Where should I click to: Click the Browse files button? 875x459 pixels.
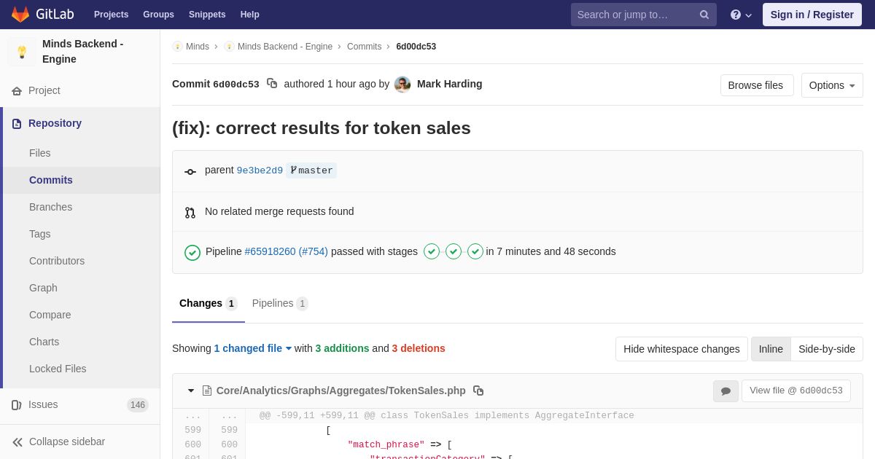point(756,85)
